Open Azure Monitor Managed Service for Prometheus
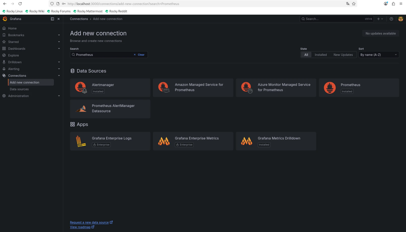The height and width of the screenshot is (232, 406). 276,88
